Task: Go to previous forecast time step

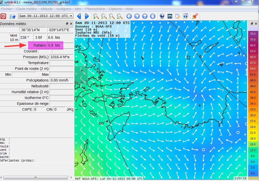Action: [x=79, y=16]
